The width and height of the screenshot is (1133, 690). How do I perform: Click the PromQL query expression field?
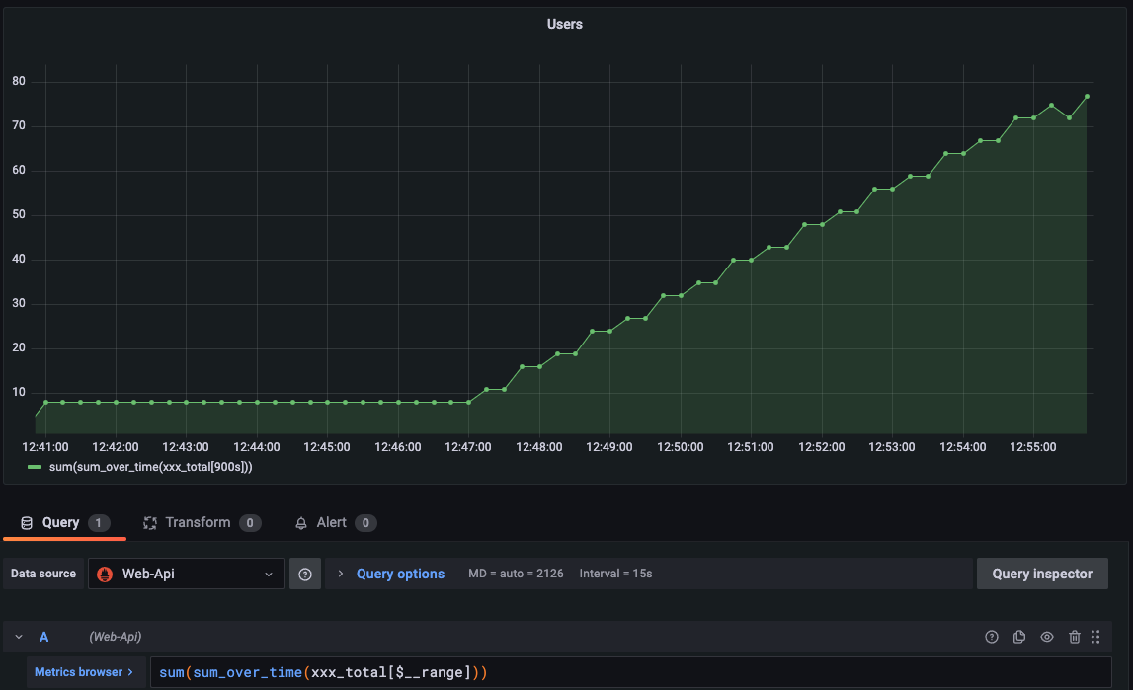pyautogui.click(x=630, y=672)
